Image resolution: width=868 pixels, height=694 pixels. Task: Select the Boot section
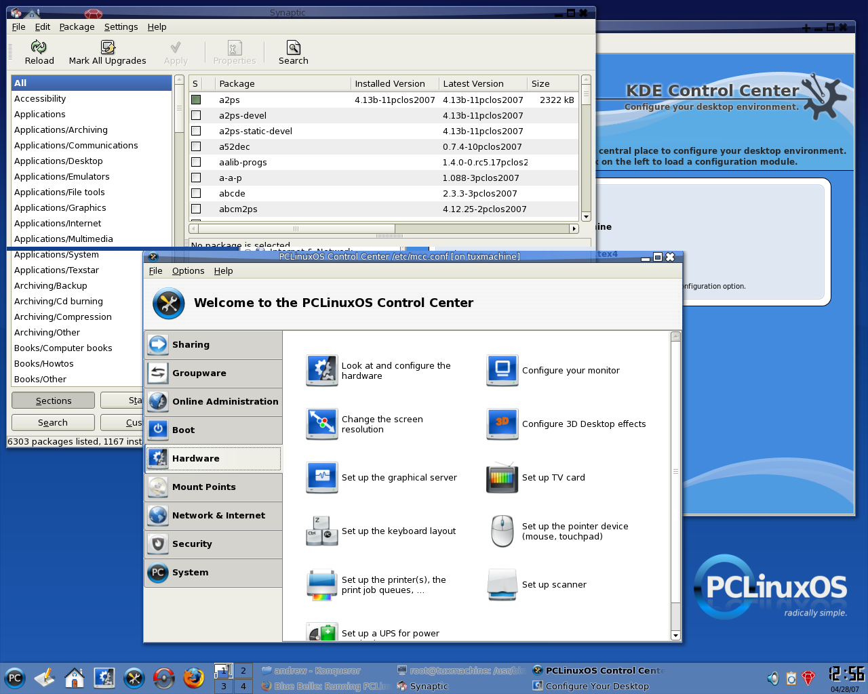tap(214, 430)
